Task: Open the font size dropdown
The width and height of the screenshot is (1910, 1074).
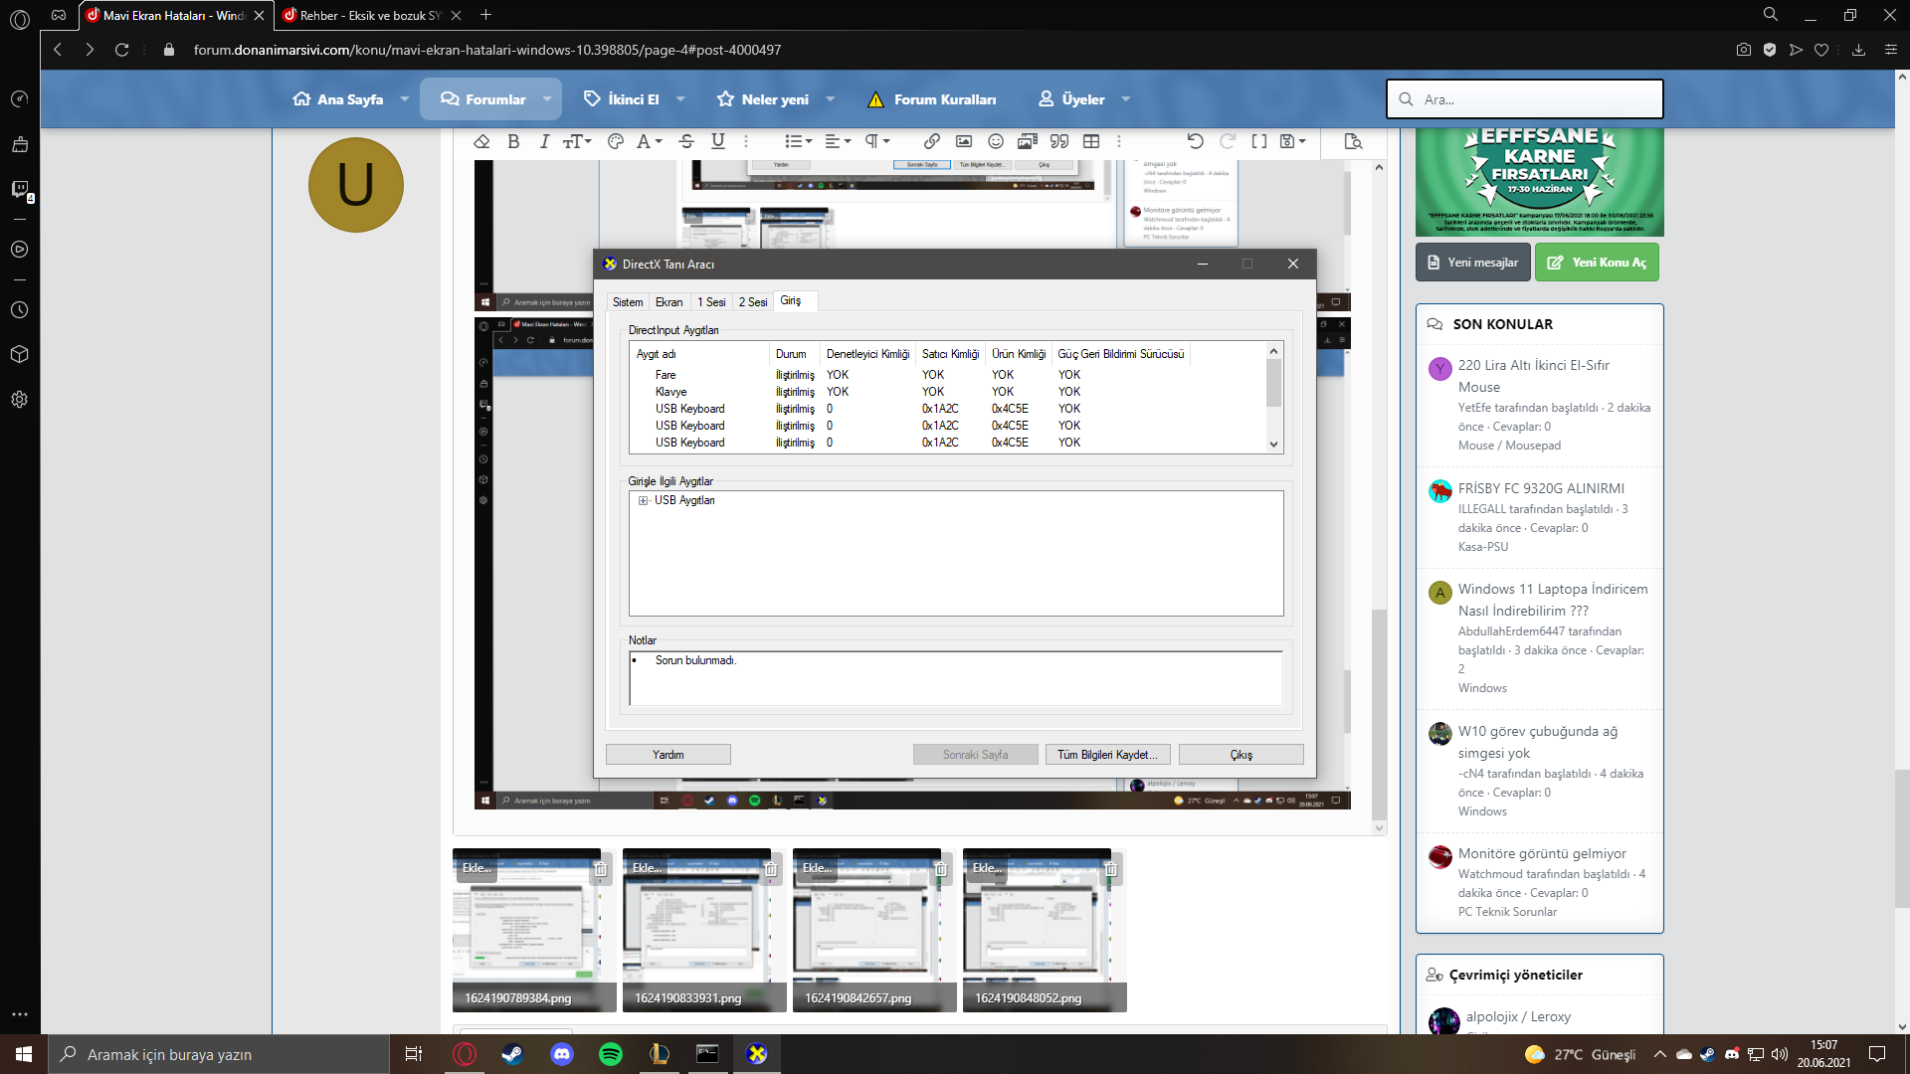Action: (x=576, y=141)
